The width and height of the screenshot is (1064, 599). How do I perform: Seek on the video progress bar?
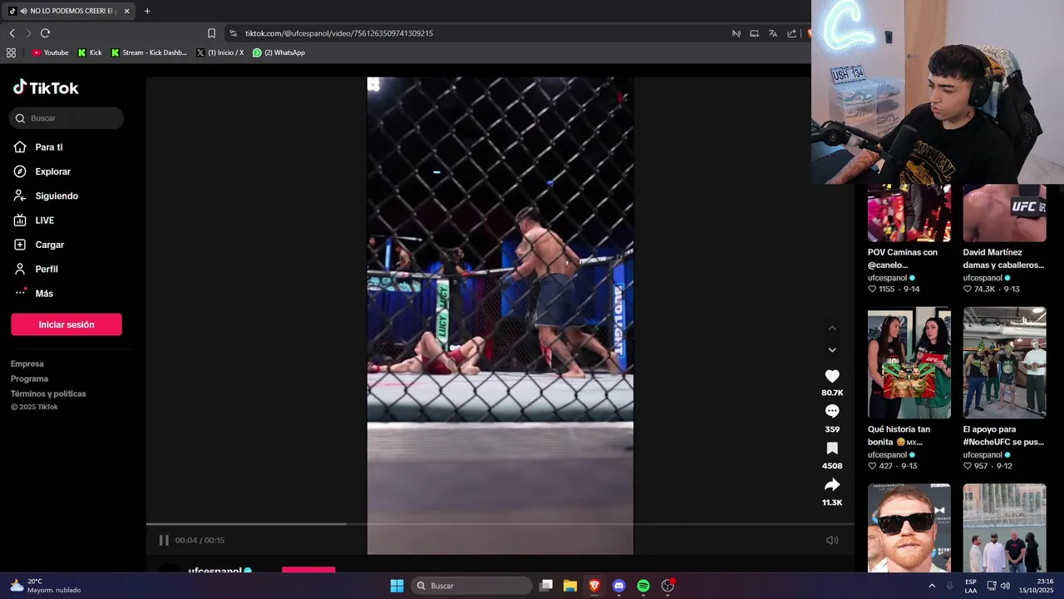[x=500, y=524]
